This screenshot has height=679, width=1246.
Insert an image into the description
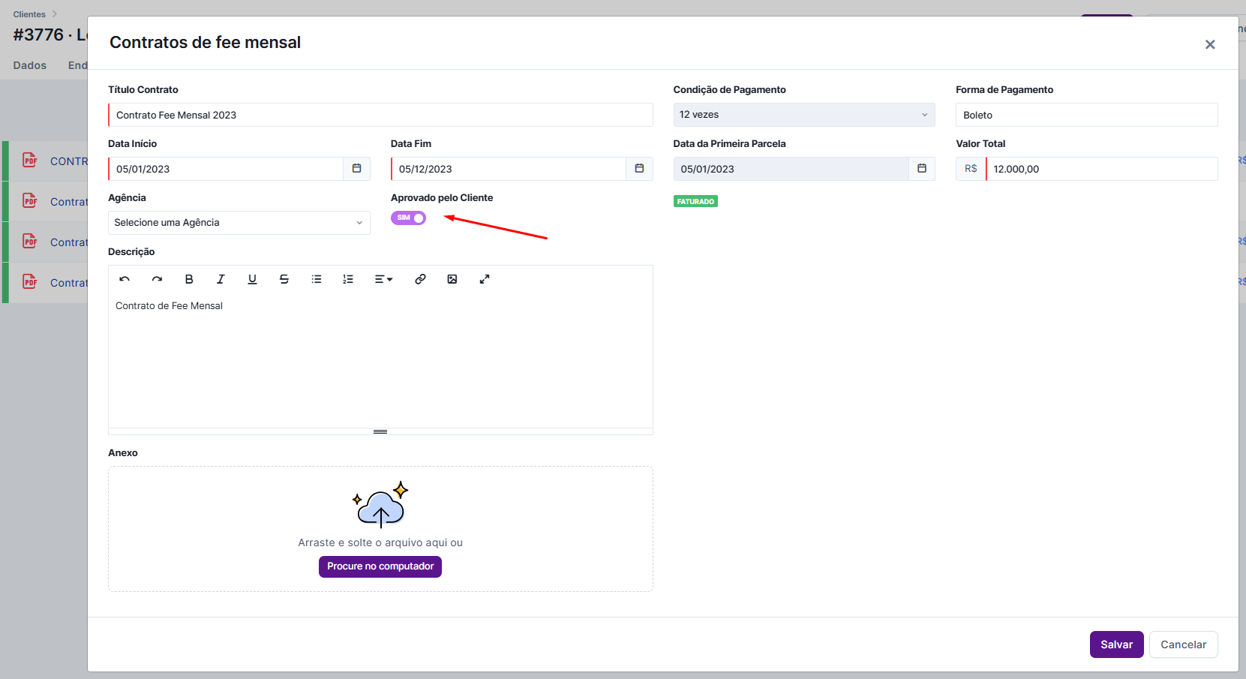coord(452,279)
